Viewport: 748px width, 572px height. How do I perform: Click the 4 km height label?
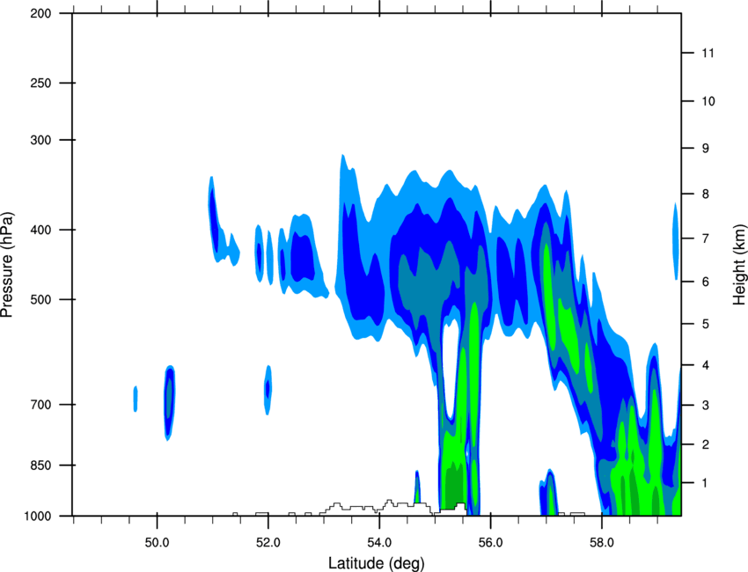tap(706, 365)
